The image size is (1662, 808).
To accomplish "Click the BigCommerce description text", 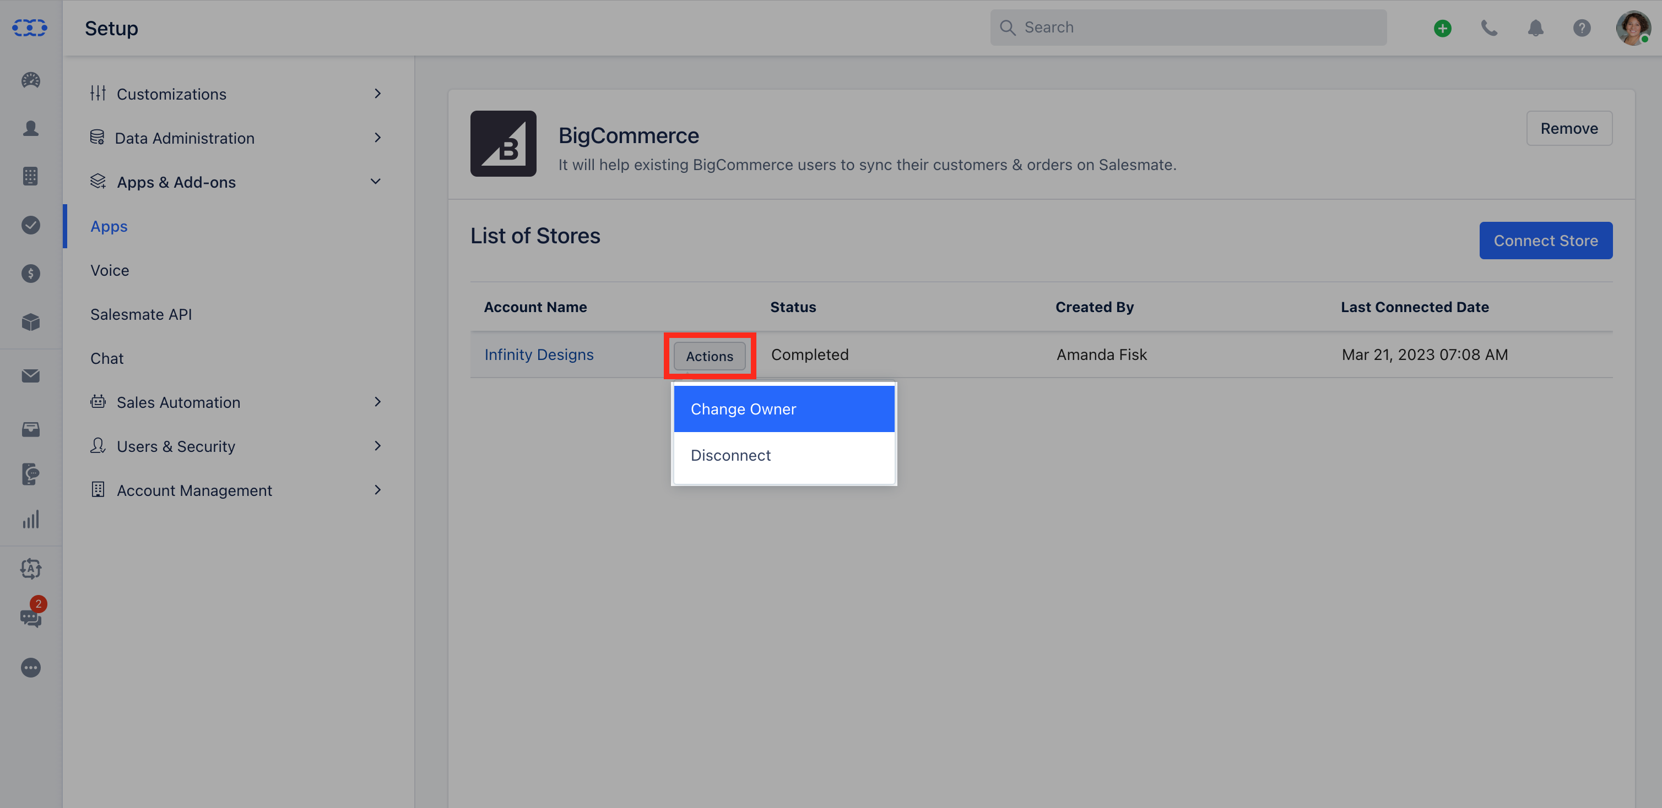I will click(x=867, y=165).
